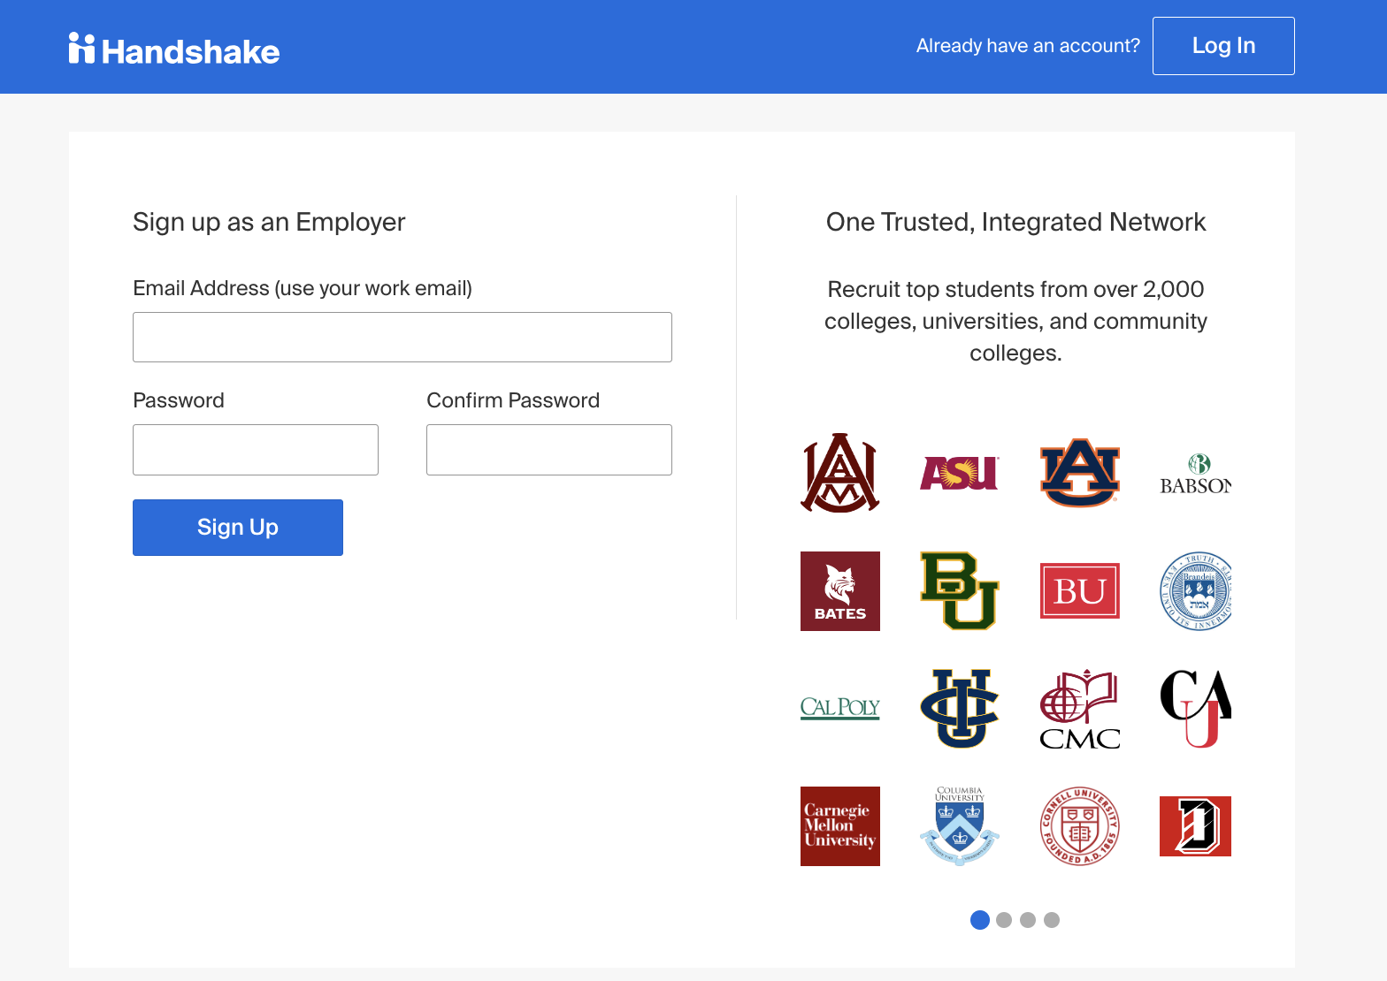Screen dimensions: 1387x981
Task: Select the red Boston University BU logo
Action: click(x=1079, y=590)
